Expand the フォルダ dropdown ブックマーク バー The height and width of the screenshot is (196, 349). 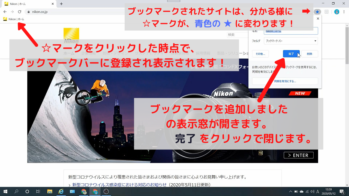(x=291, y=41)
